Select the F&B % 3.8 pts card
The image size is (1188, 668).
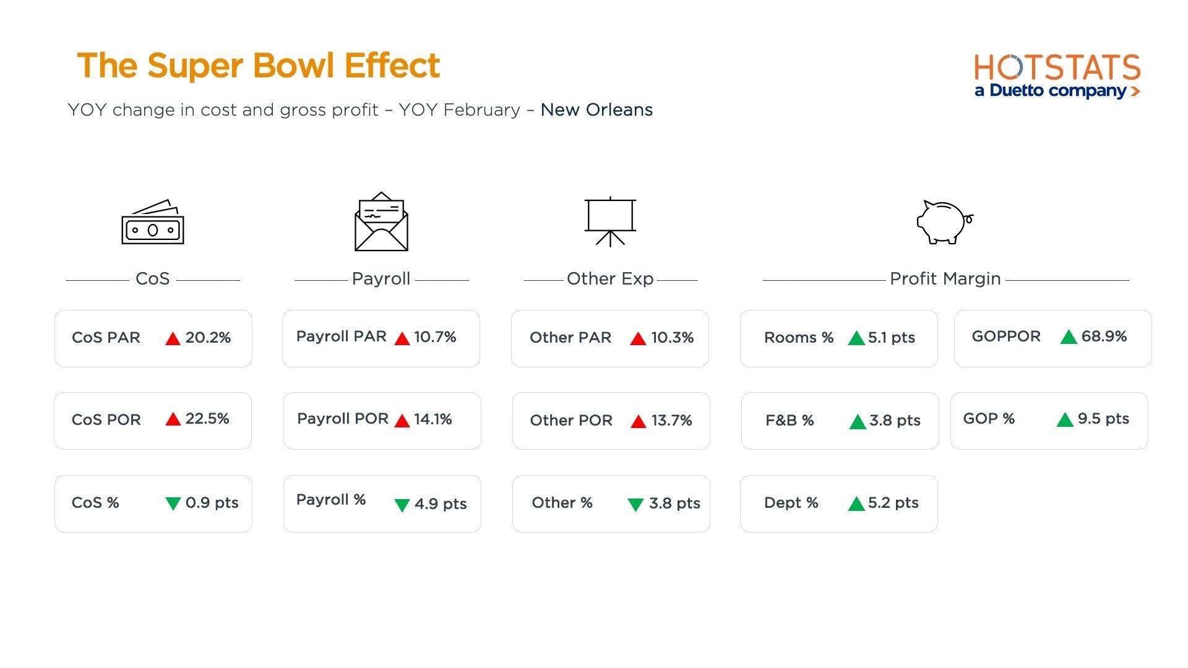click(840, 421)
